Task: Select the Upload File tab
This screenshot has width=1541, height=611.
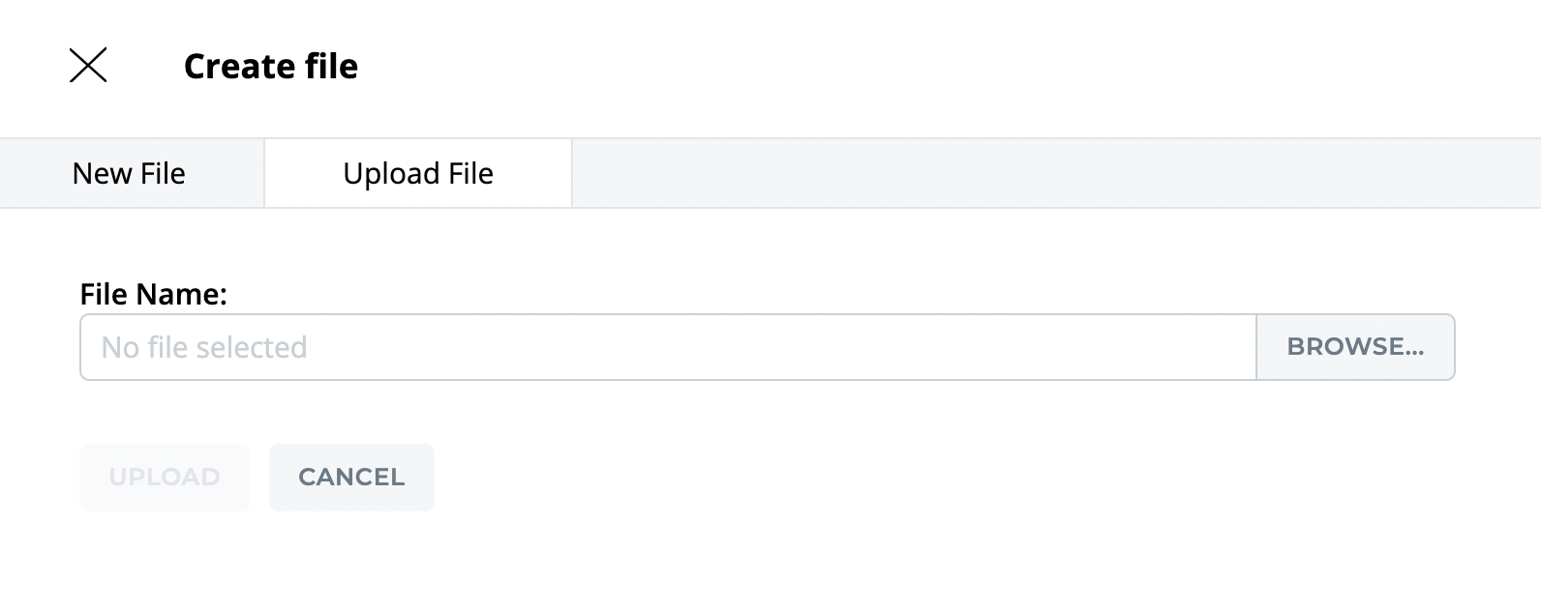Action: [418, 174]
